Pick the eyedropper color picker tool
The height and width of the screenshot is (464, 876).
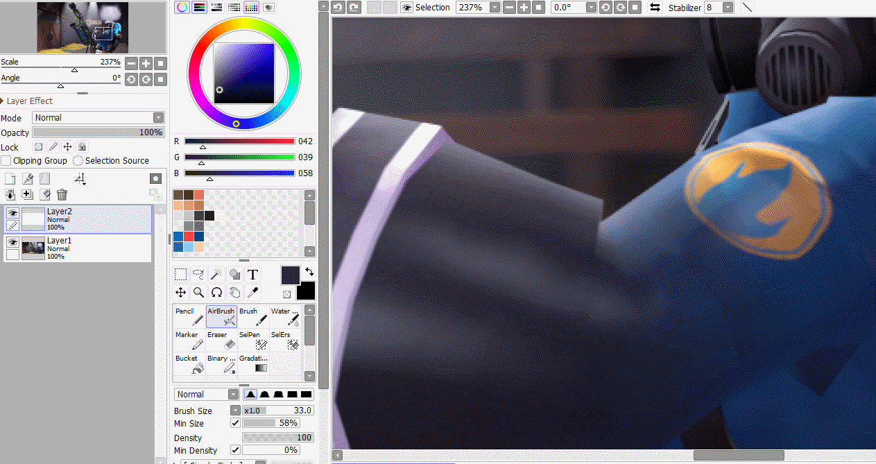pyautogui.click(x=252, y=292)
